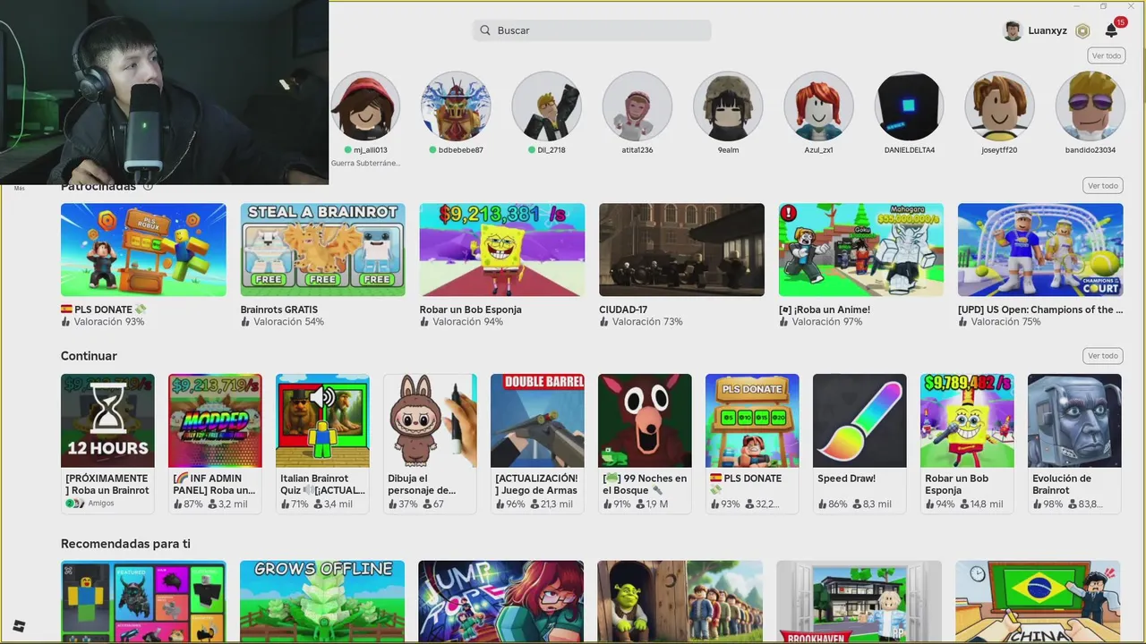Click Ver todo for Patrocinadas

click(1102, 186)
